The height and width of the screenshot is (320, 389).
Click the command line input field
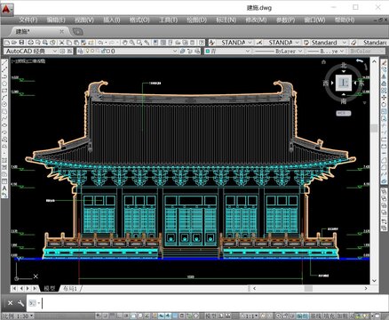coord(207,303)
